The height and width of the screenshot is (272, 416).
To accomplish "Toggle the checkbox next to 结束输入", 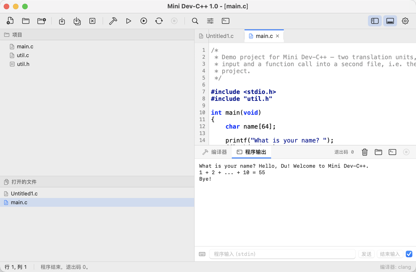I will tap(409, 254).
